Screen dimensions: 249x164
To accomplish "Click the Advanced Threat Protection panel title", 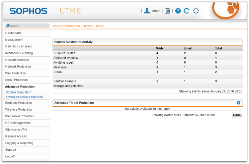I will pyautogui.click(x=74, y=103).
